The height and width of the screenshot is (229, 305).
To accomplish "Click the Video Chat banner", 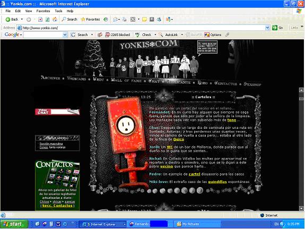I will [57, 111].
